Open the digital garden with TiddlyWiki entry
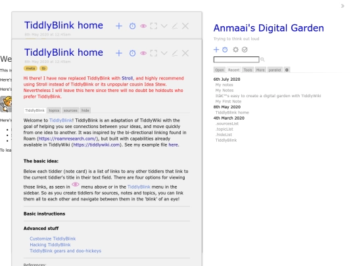 click(268, 96)
